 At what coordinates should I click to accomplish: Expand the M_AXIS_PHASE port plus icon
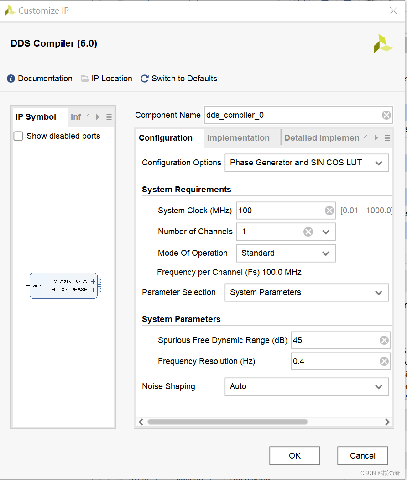click(93, 290)
